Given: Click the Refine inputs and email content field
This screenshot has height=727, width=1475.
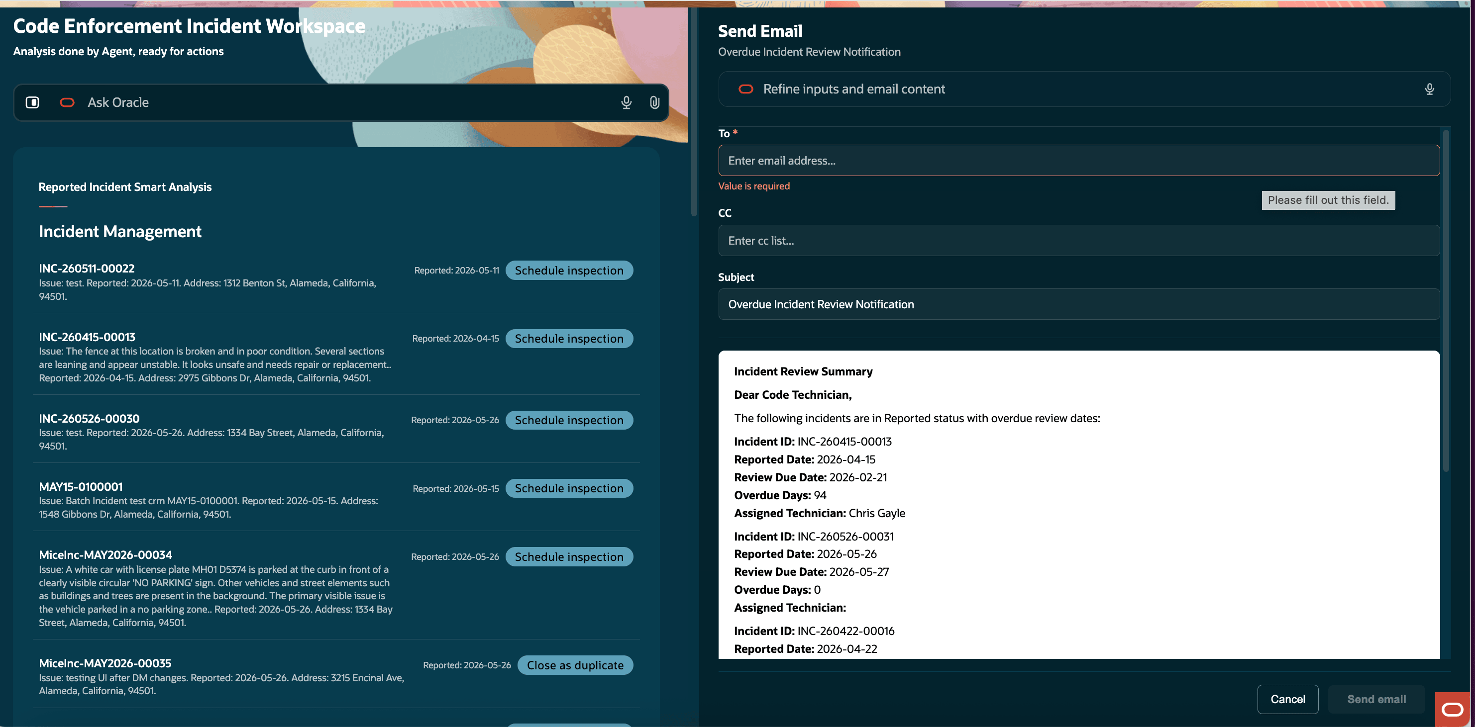Looking at the screenshot, I should (x=1084, y=89).
